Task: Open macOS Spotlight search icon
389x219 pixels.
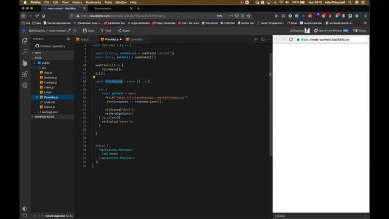Action: click(350, 2)
